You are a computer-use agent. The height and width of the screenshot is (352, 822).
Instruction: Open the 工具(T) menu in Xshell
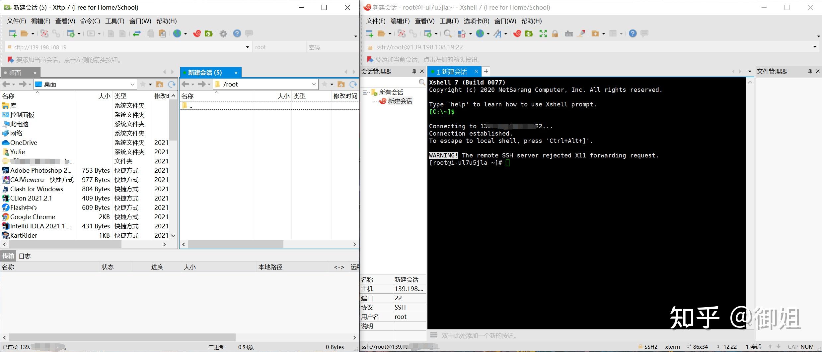pos(449,21)
